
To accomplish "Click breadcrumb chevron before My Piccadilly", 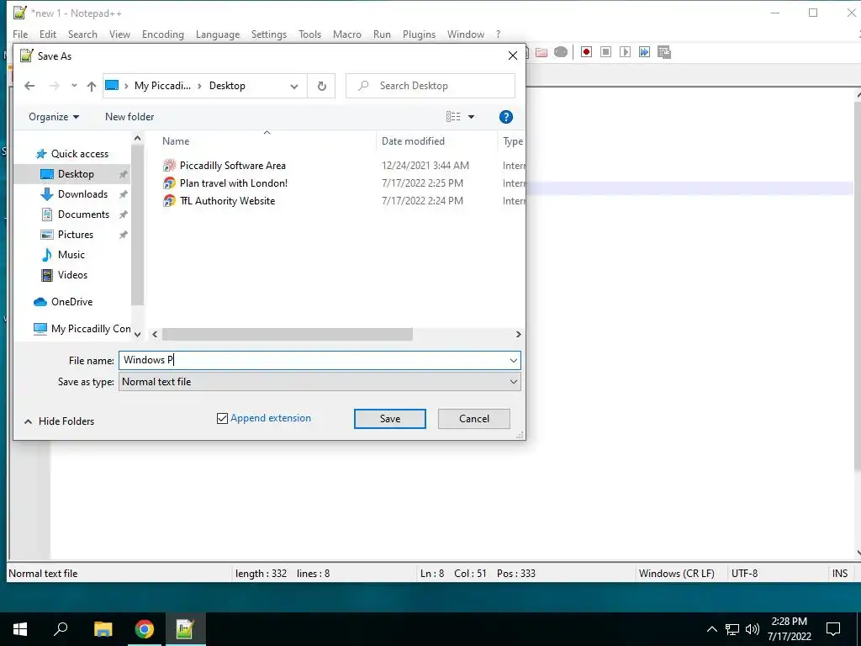I will [126, 86].
